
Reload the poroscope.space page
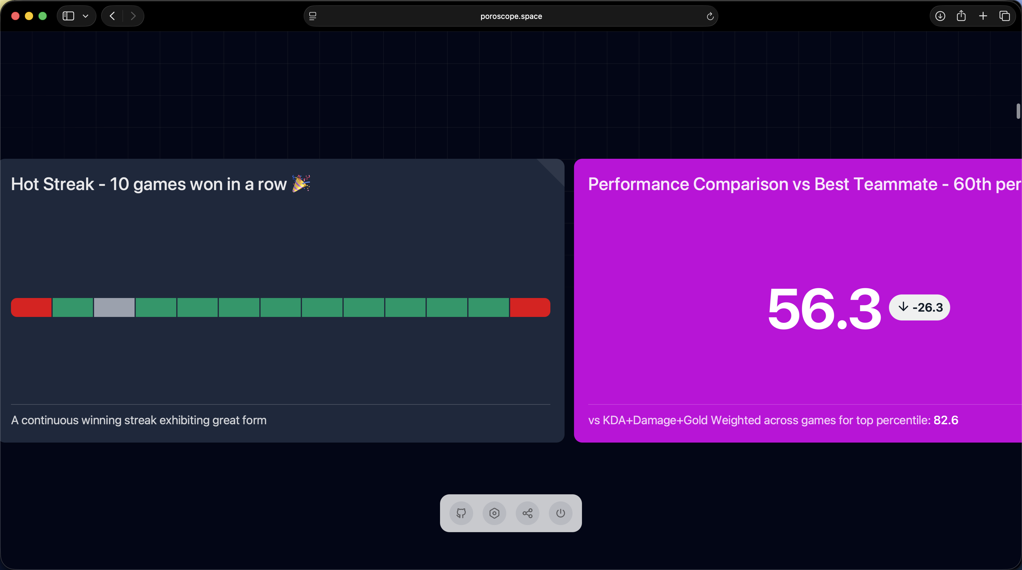coord(710,16)
